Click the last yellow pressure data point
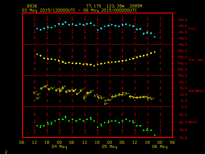The image size is (205, 154). pos(155,52)
